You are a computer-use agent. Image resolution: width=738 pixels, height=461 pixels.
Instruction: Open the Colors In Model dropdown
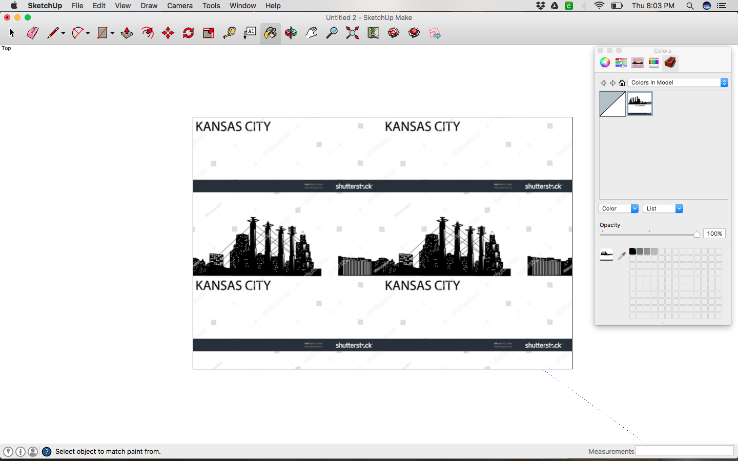click(678, 82)
